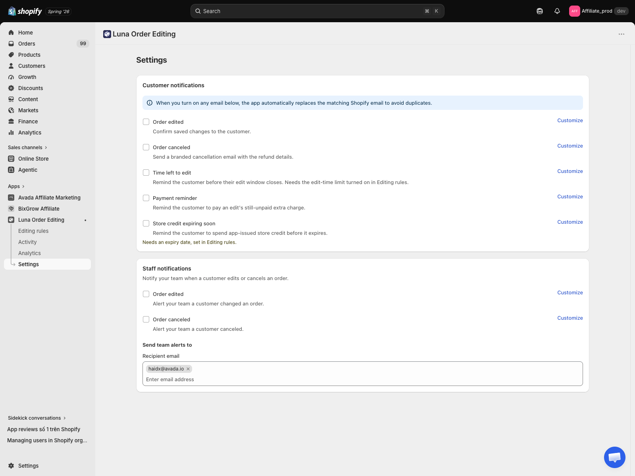The width and height of the screenshot is (635, 476).
Task: Customize Store credit expiring soon email
Action: (570, 222)
